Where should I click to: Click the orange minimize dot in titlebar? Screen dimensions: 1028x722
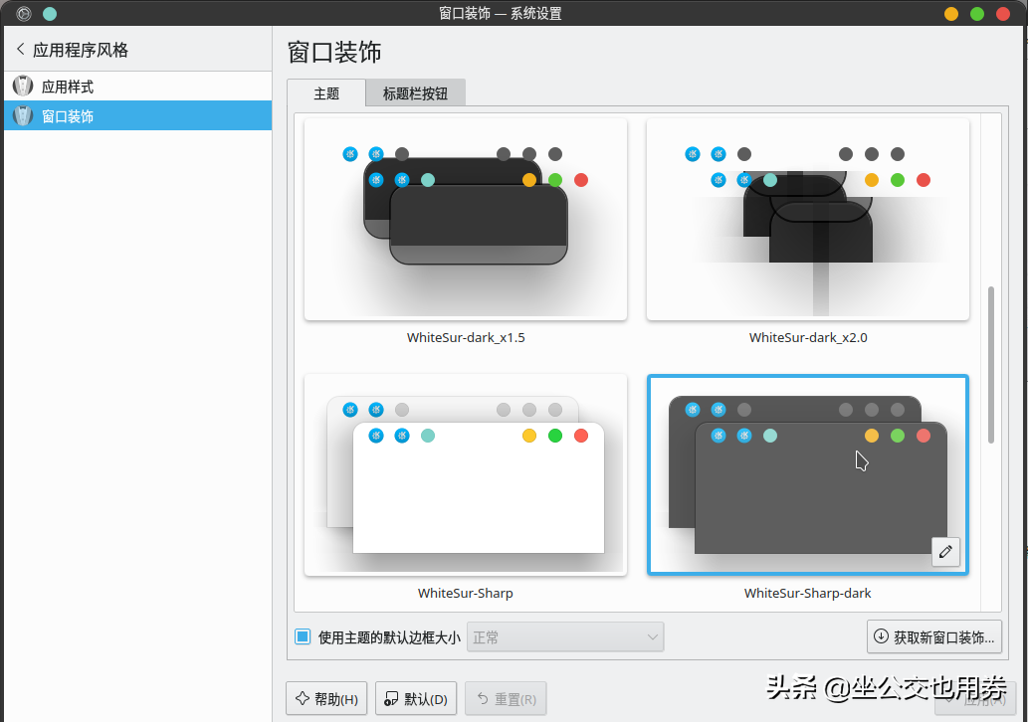tap(951, 14)
